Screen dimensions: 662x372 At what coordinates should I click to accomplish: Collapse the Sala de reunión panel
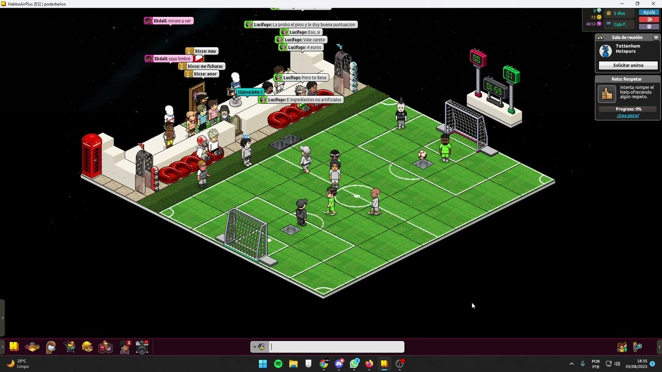(656, 37)
